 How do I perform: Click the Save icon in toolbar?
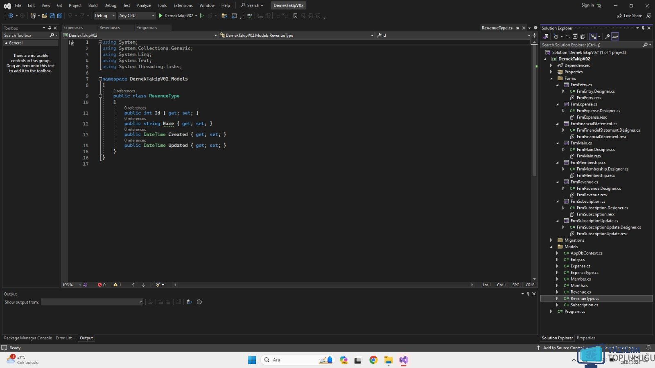tap(52, 16)
